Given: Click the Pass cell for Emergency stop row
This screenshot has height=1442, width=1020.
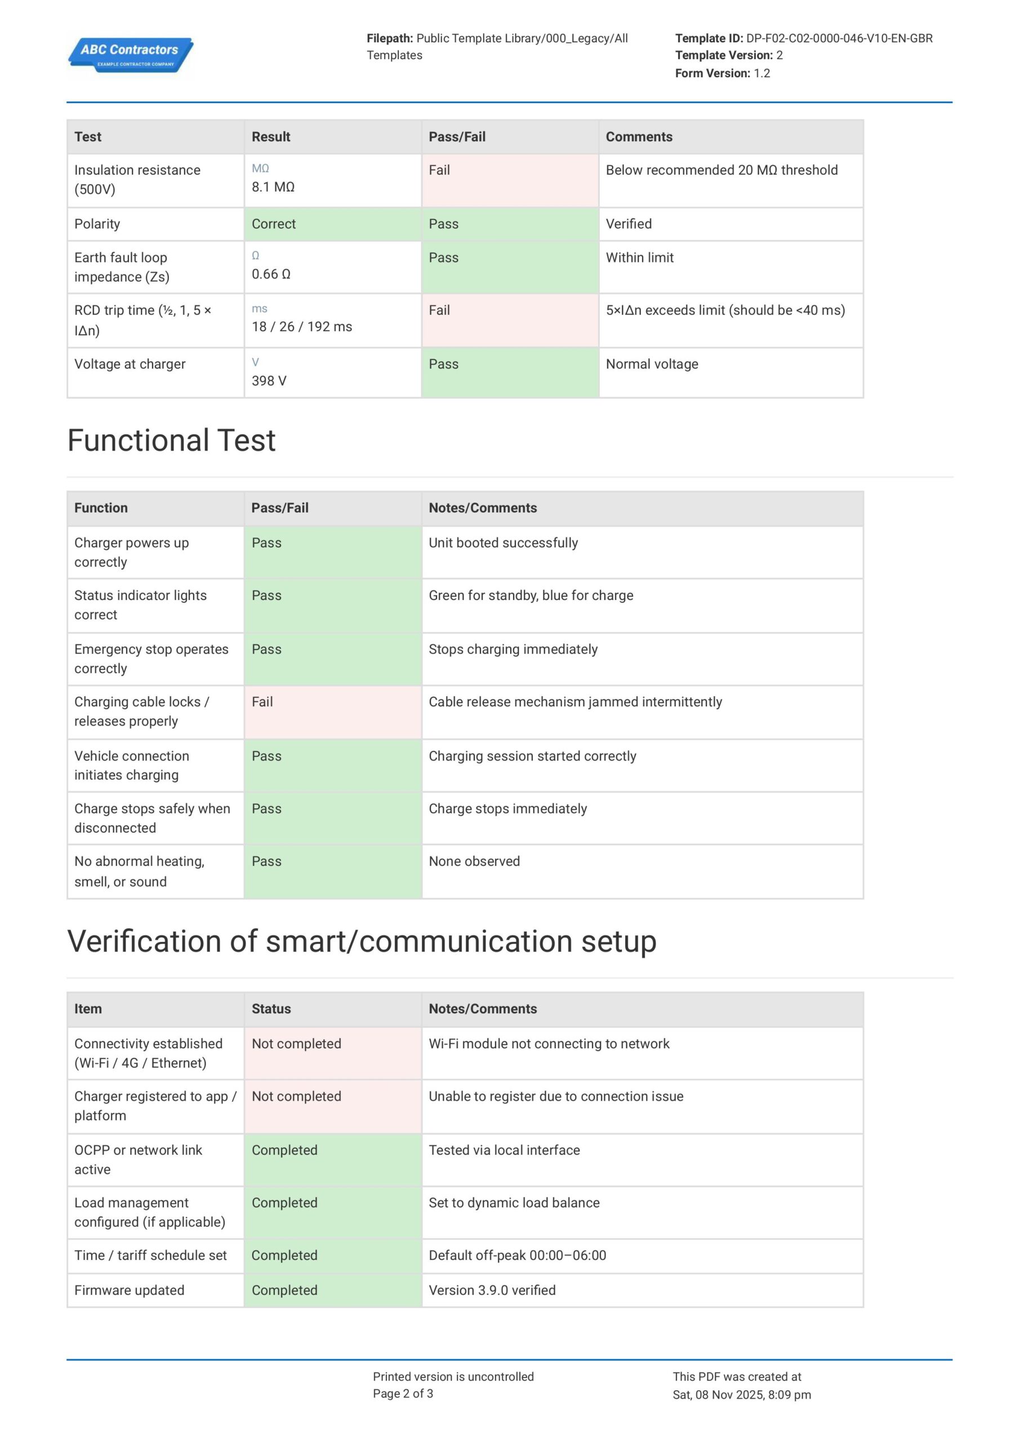Looking at the screenshot, I should point(332,659).
